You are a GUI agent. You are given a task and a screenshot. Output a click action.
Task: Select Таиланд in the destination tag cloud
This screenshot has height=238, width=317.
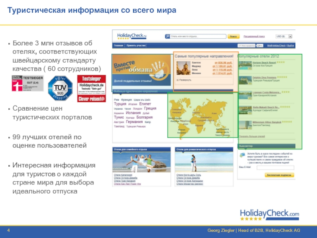coord(119,126)
